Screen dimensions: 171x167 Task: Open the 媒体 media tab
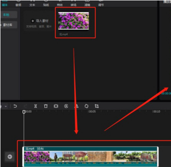coord(5,3)
